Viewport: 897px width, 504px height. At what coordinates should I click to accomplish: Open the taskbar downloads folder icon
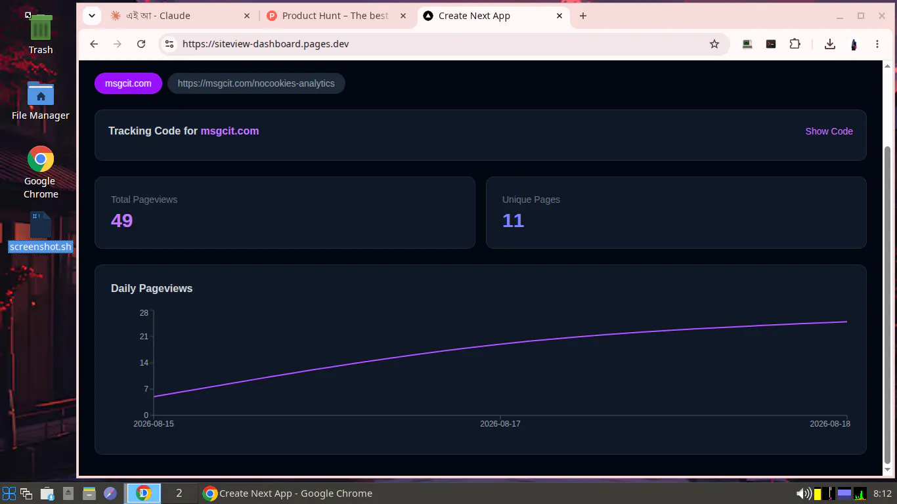[x=47, y=493]
